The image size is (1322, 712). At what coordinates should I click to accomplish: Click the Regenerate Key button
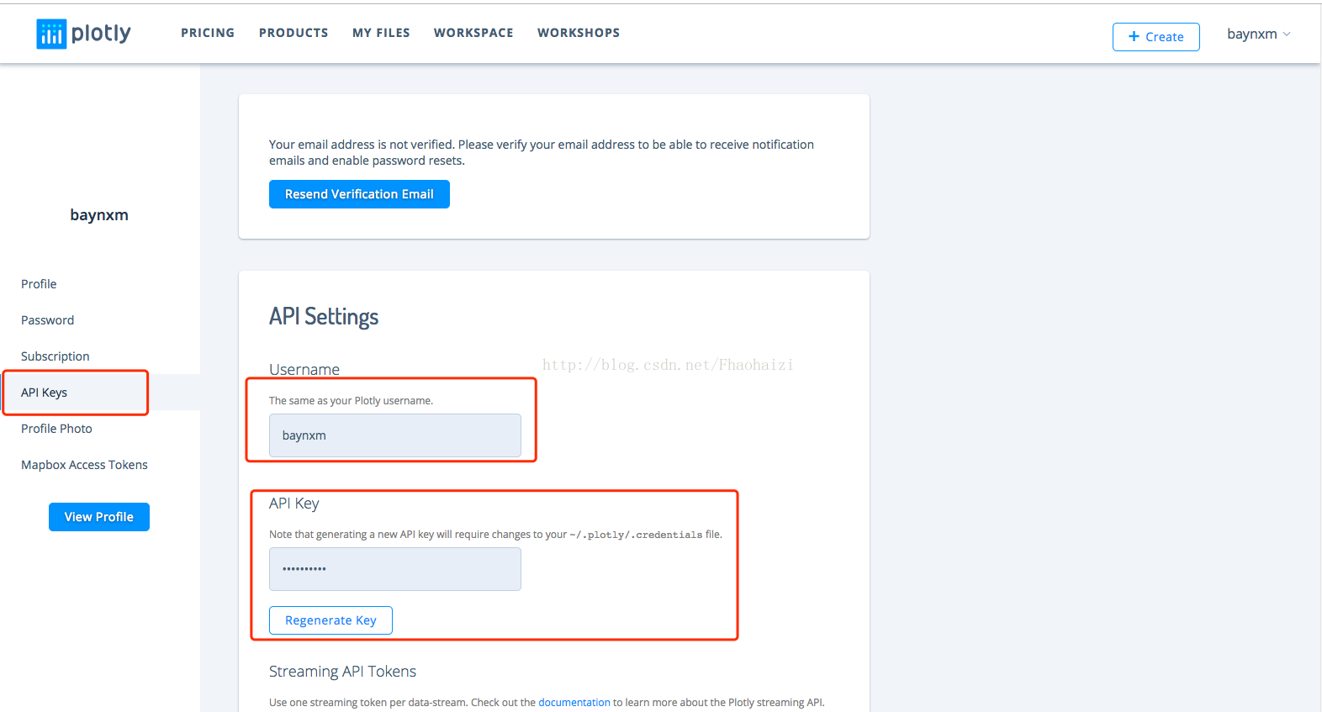(330, 620)
